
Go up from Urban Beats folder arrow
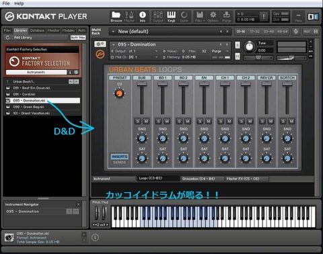click(x=7, y=82)
